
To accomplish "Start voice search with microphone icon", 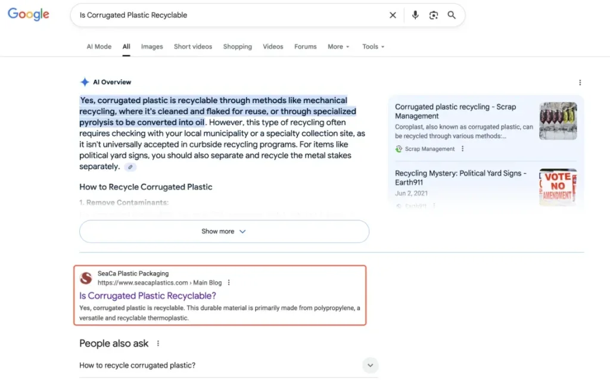I will 415,15.
